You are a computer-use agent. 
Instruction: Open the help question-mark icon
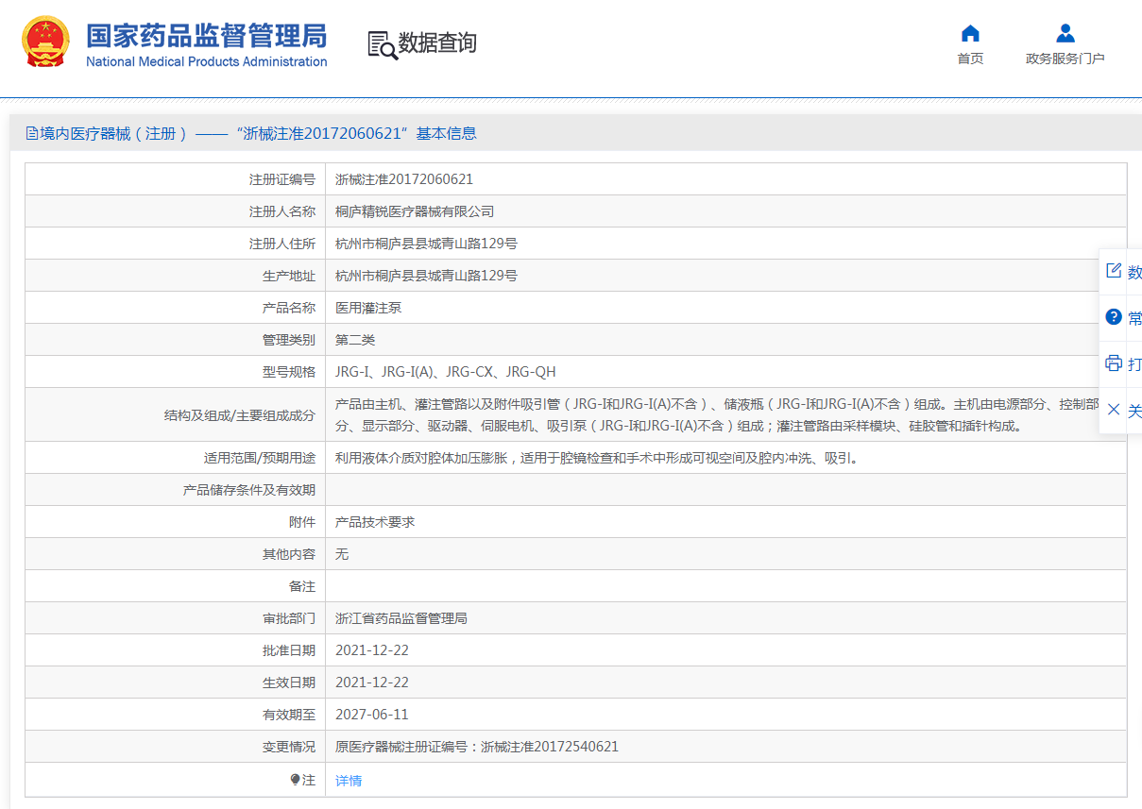(1114, 316)
